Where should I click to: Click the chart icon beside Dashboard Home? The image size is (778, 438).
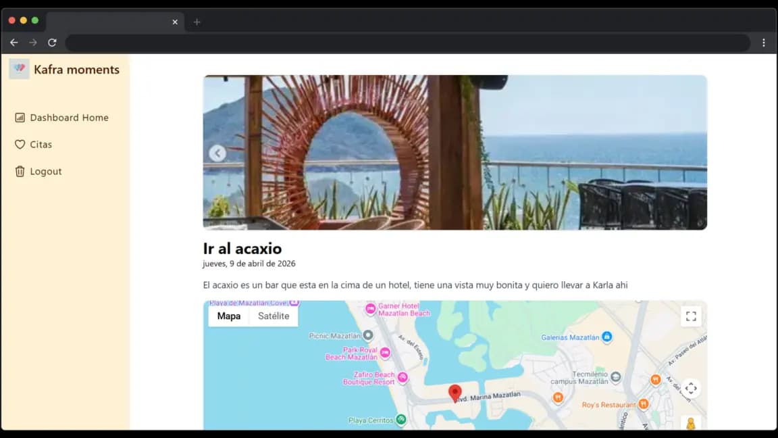pyautogui.click(x=20, y=118)
